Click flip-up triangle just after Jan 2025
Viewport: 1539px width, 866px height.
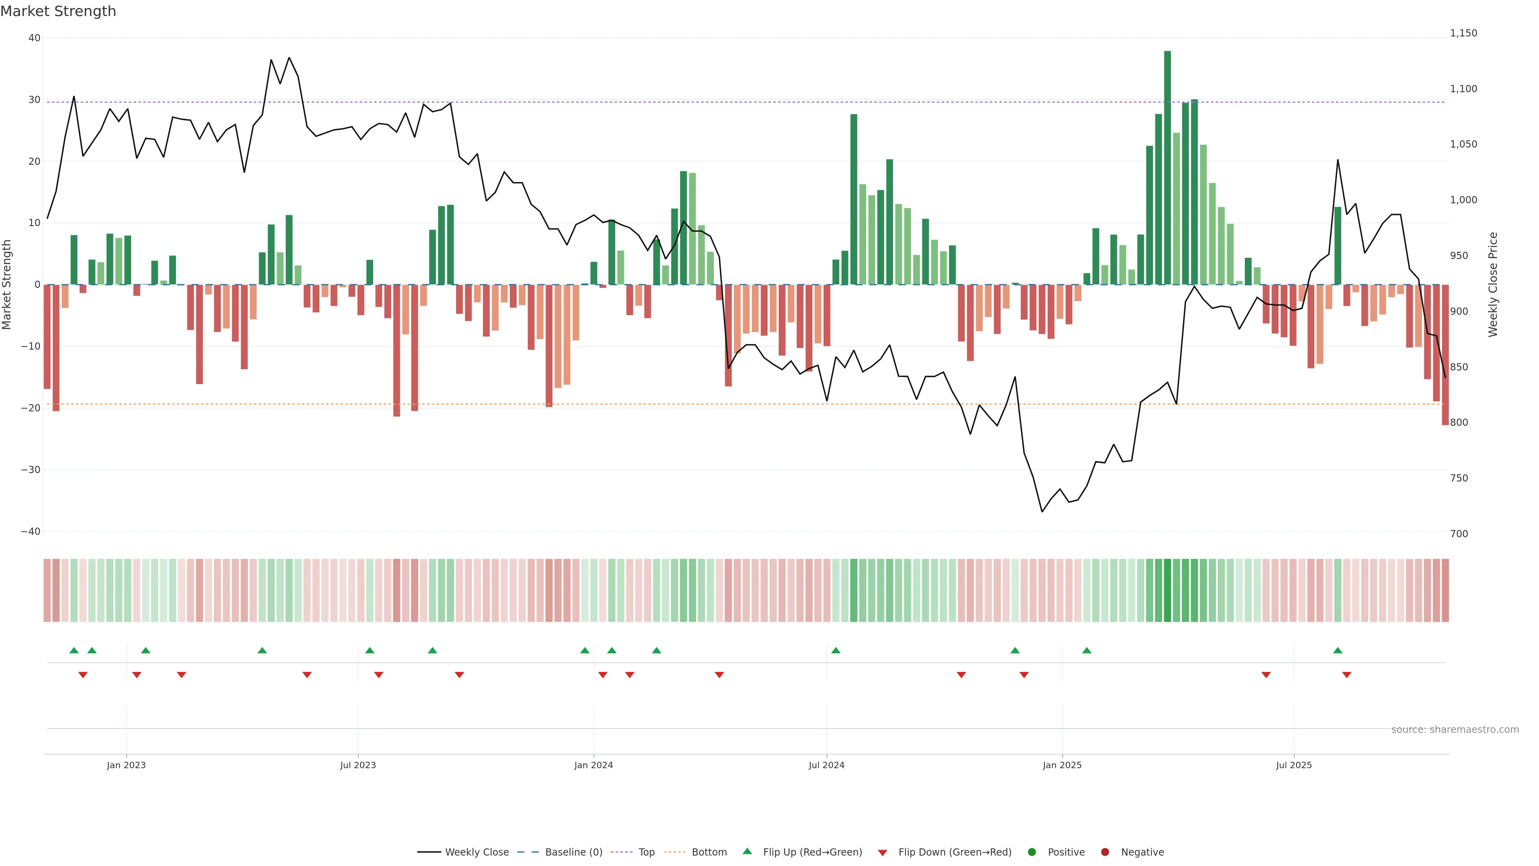(x=1087, y=650)
